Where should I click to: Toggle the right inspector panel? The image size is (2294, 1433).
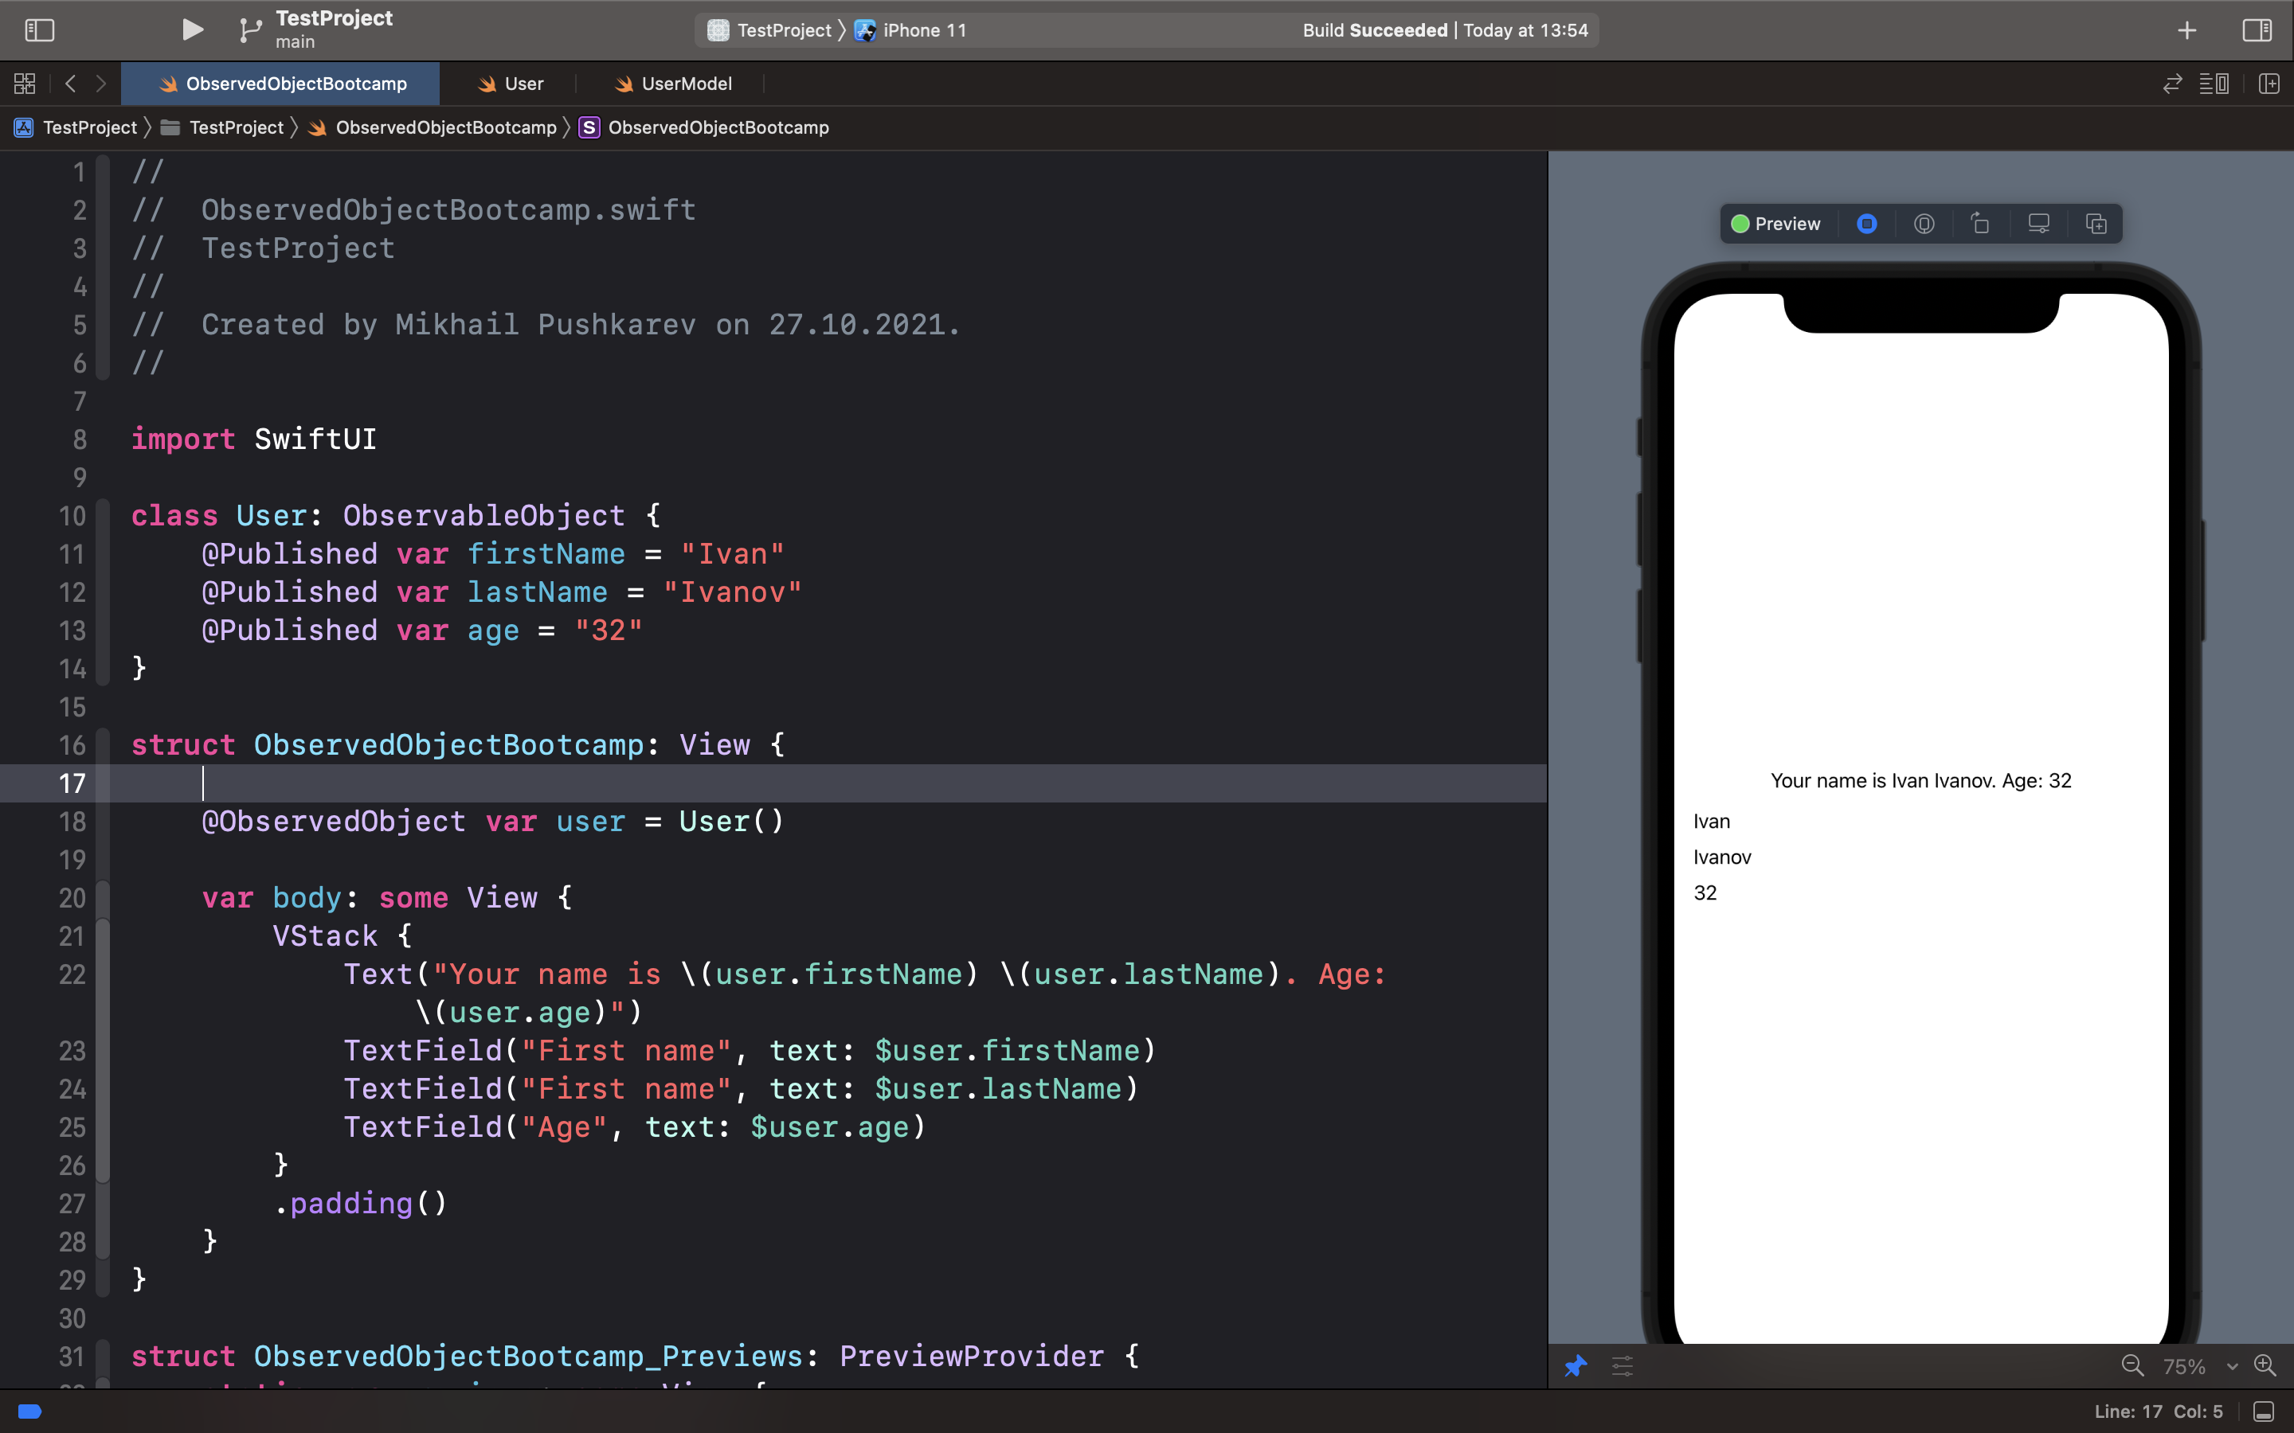(x=2256, y=29)
